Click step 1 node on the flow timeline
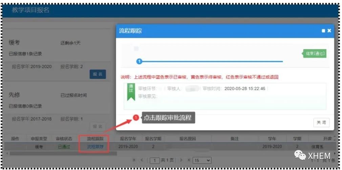 pyautogui.click(x=138, y=61)
